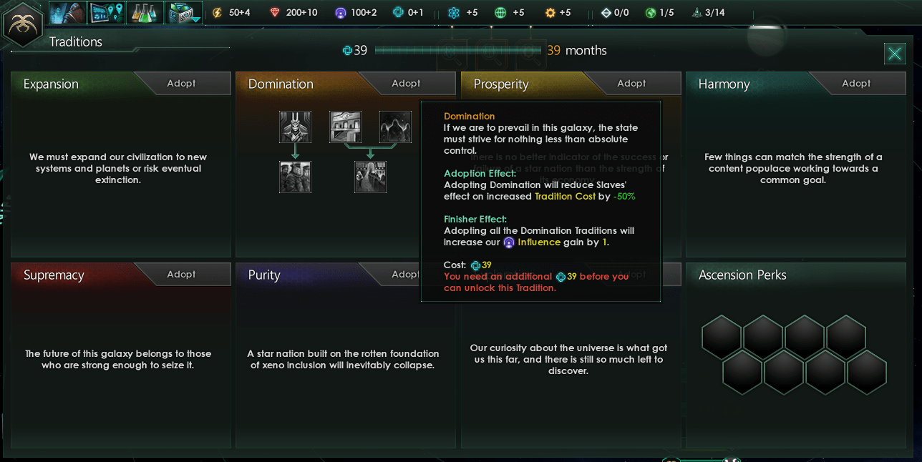Open the Contacts diplomat icon
This screenshot has height=462, width=922.
[67, 12]
